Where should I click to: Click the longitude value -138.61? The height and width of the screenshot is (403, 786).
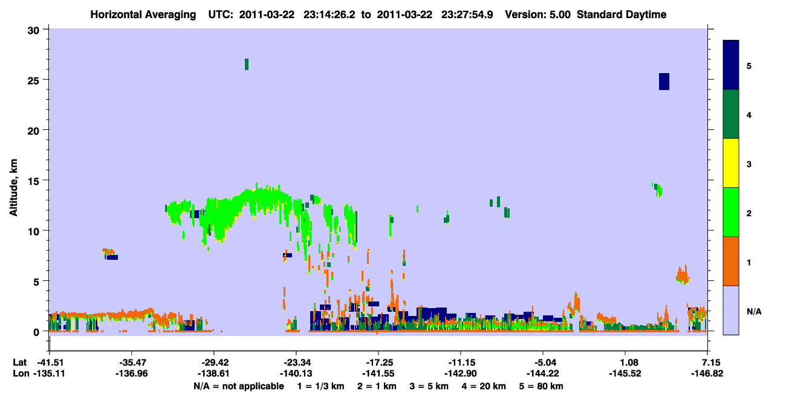tap(214, 373)
